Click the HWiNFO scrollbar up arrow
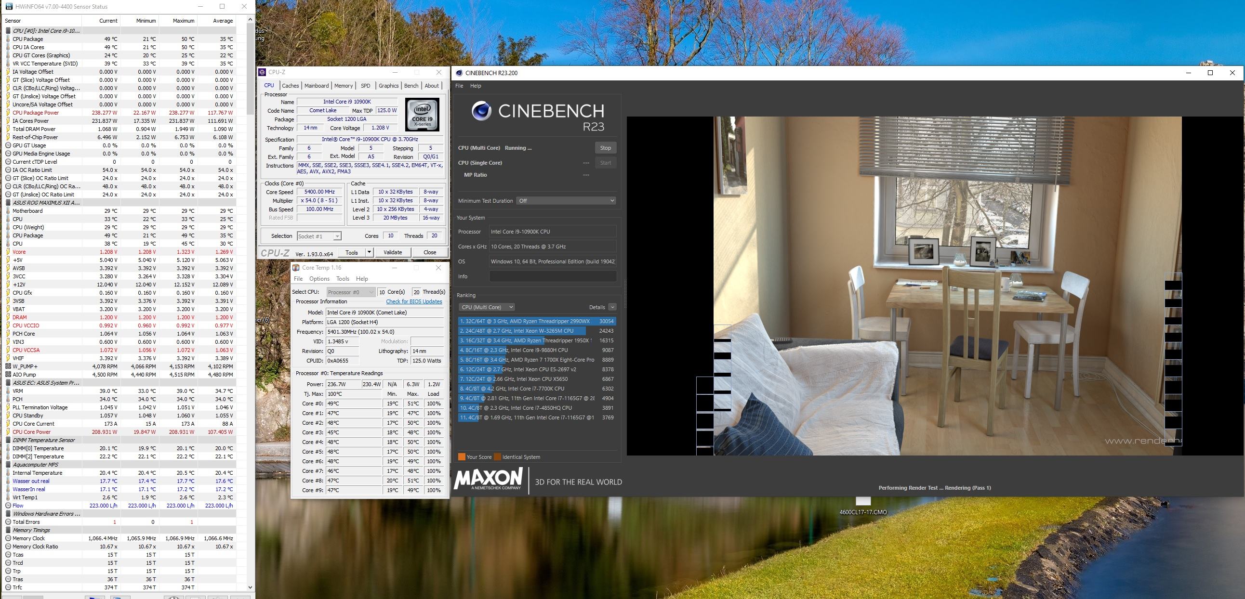Viewport: 1245px width, 599px height. (x=250, y=19)
